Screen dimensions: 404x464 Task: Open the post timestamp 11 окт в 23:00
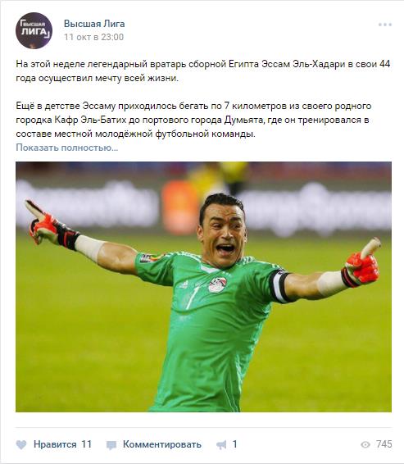(x=93, y=37)
